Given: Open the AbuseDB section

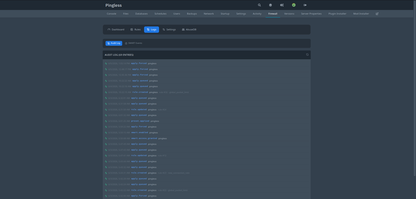Looking at the screenshot, I should 189,30.
